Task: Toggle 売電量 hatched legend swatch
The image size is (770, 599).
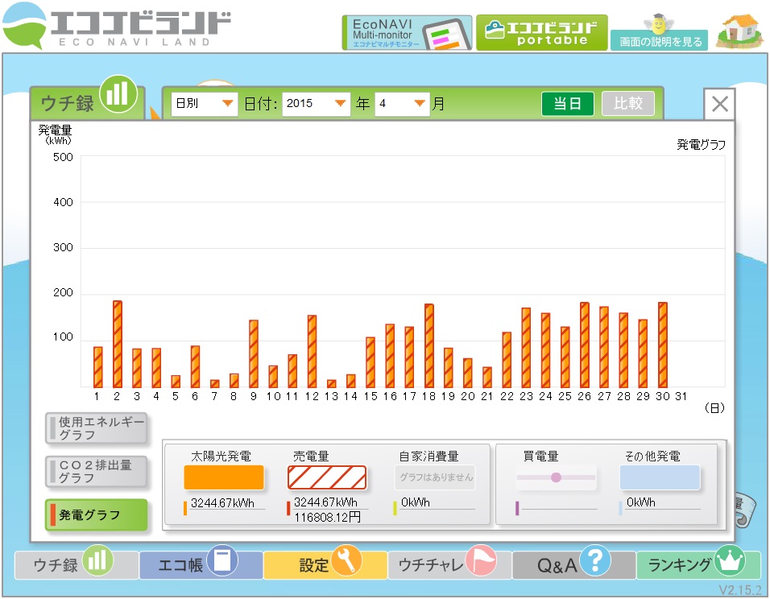Action: 327,477
